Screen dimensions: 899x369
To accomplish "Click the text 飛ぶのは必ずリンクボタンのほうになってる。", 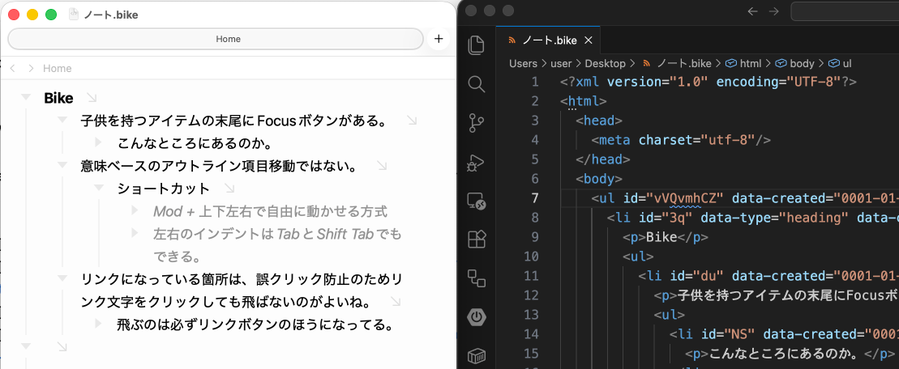I will pyautogui.click(x=255, y=324).
